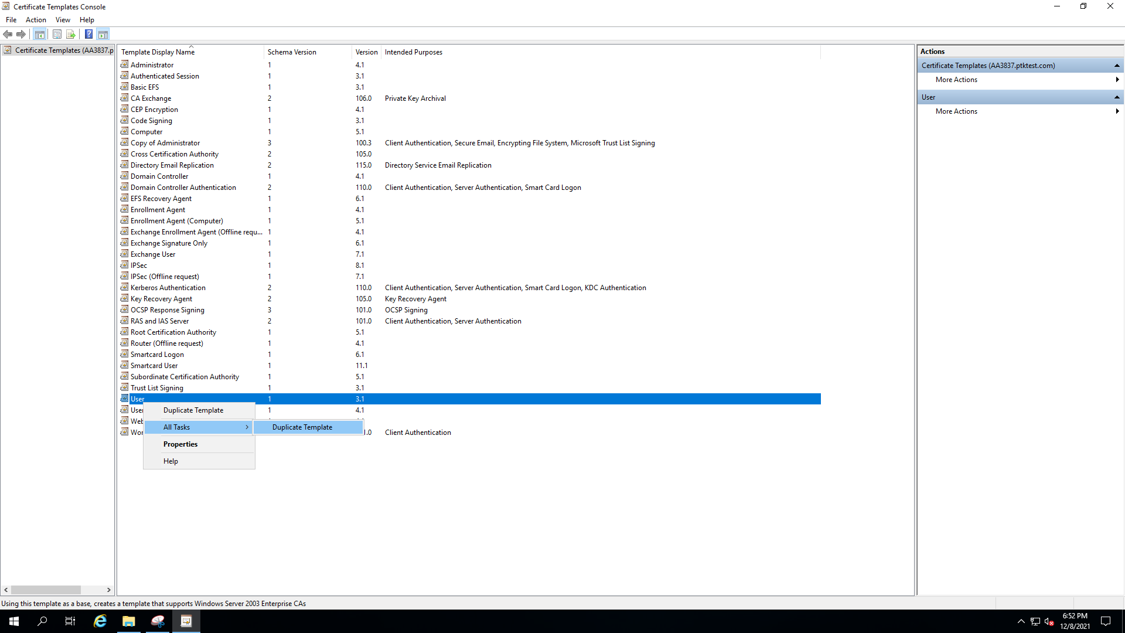Open the Help menu in menu bar
The width and height of the screenshot is (1125, 633).
[x=87, y=20]
